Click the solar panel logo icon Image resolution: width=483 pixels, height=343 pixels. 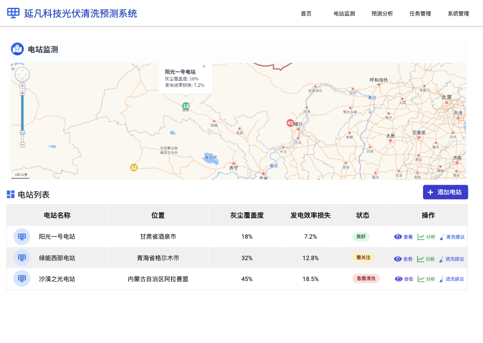coord(13,13)
